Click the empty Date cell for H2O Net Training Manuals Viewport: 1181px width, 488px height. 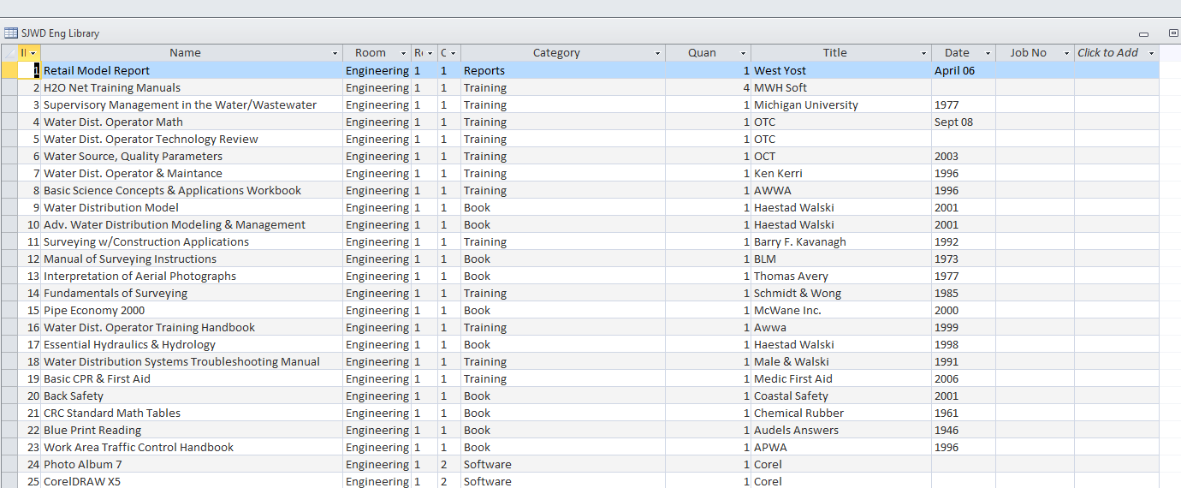click(x=964, y=87)
